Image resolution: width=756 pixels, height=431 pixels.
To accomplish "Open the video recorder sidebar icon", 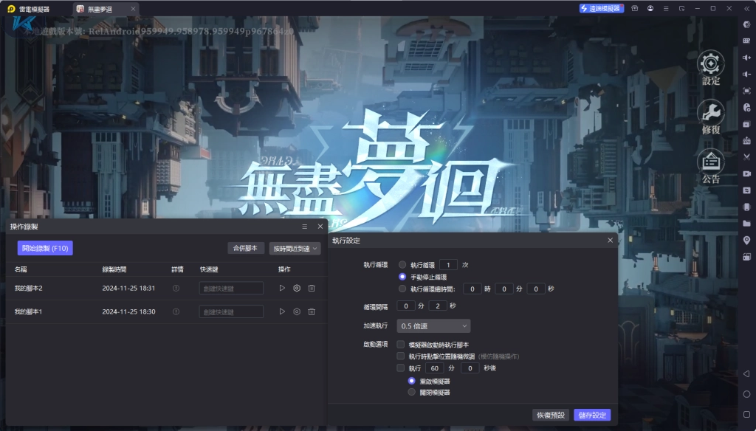I will 747,173.
